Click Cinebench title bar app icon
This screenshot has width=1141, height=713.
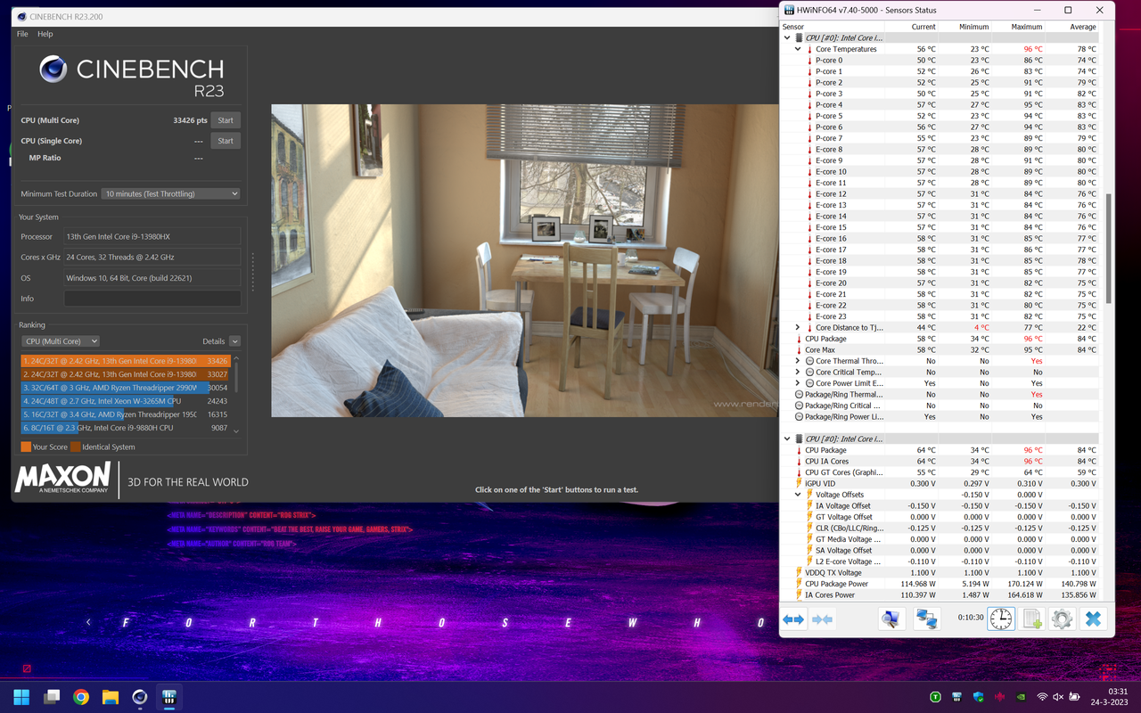[21, 16]
